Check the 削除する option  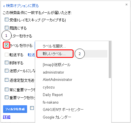[6, 63]
